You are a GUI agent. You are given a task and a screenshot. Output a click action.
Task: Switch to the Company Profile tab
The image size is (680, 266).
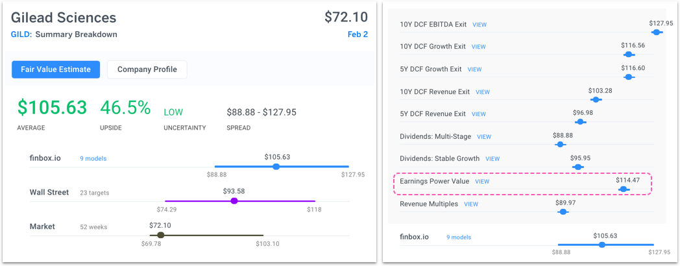(x=147, y=69)
